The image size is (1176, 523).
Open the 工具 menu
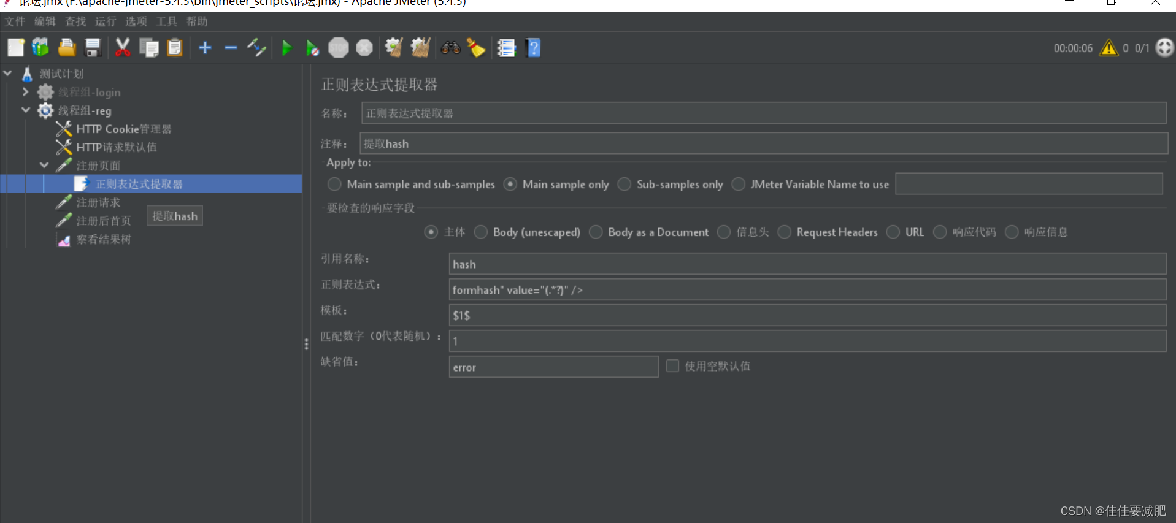(167, 21)
